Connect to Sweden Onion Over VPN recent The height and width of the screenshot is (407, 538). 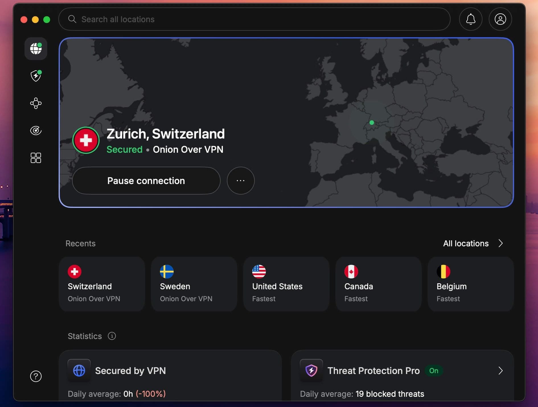(x=194, y=284)
